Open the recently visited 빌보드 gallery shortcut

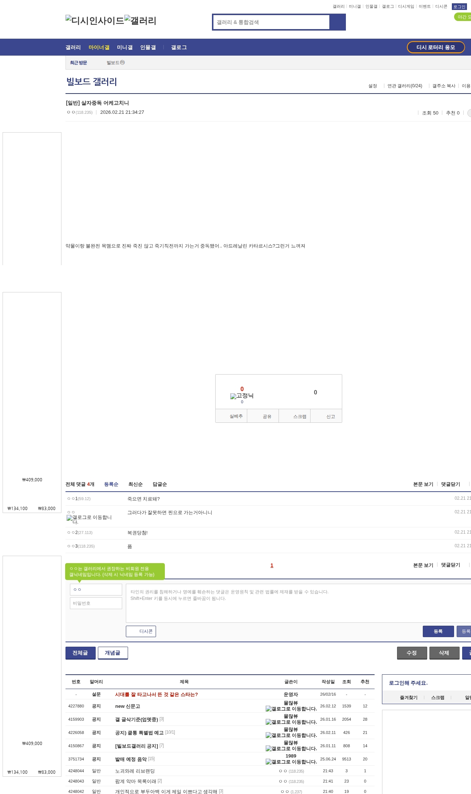[x=115, y=63]
